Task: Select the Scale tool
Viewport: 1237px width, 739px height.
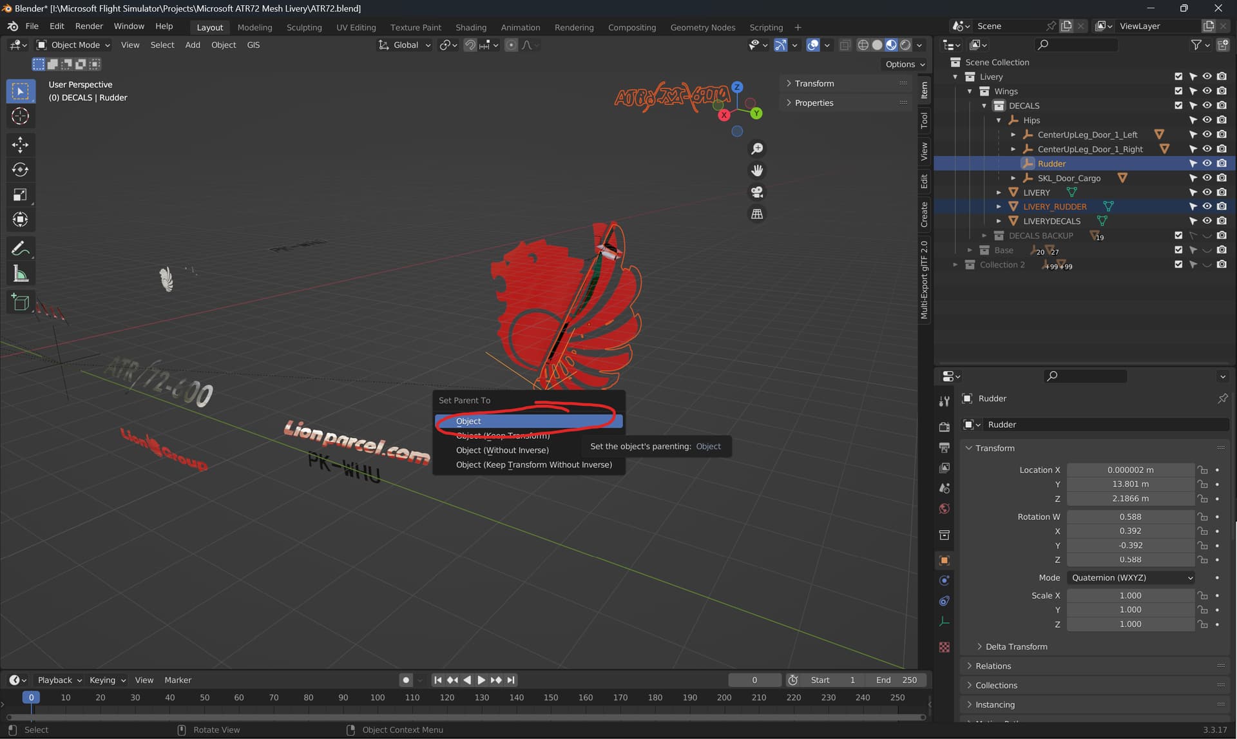Action: pyautogui.click(x=21, y=194)
